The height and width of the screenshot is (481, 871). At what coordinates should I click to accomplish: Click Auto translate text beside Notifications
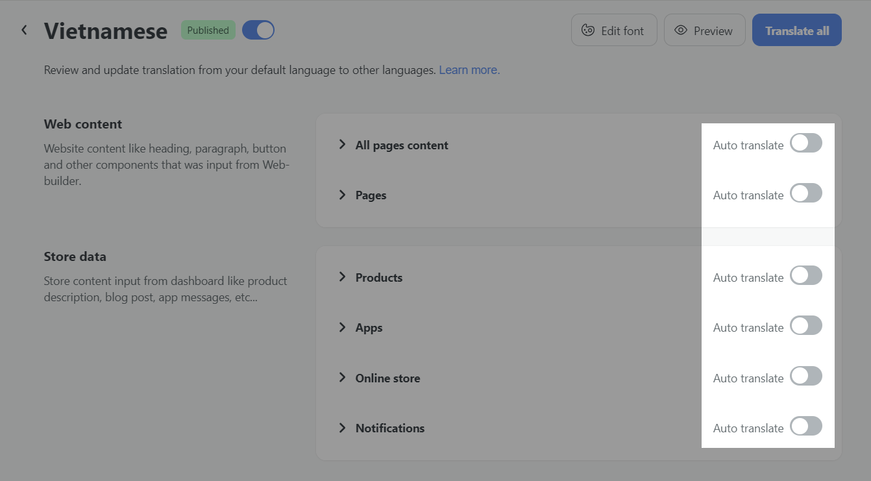(748, 428)
